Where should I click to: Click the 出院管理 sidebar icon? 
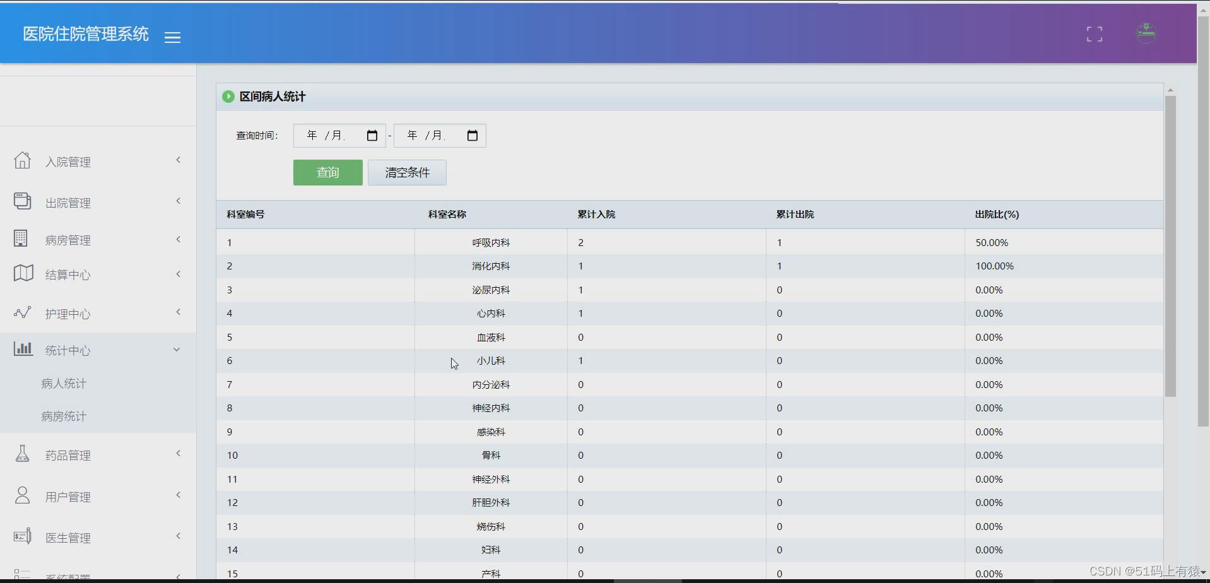pyautogui.click(x=23, y=201)
